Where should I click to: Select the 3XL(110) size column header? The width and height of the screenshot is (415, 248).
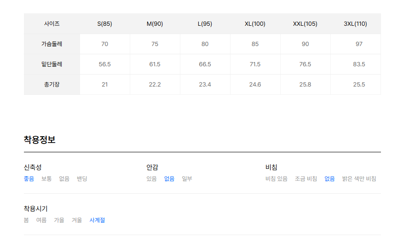coord(356,24)
